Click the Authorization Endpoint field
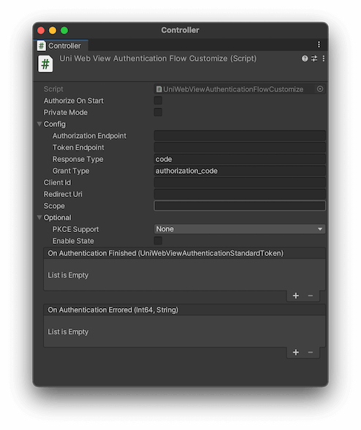This screenshot has width=361, height=430. click(x=240, y=136)
